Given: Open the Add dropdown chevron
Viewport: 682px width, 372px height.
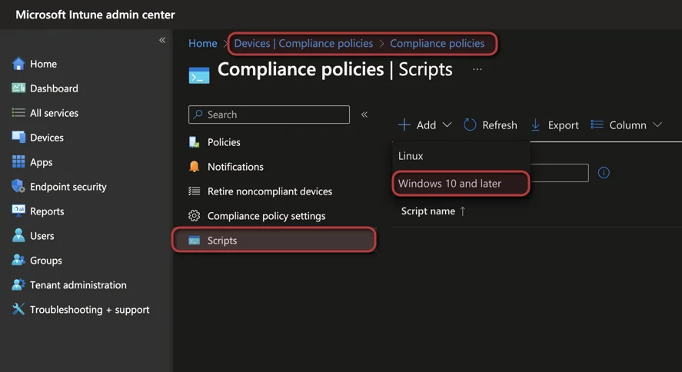Looking at the screenshot, I should click(x=447, y=125).
